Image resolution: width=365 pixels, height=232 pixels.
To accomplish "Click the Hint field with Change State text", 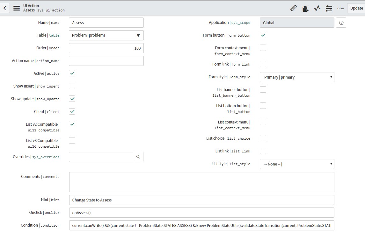I will (201, 200).
